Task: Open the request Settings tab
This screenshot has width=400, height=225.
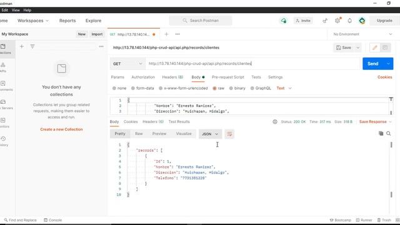Action: [275, 77]
